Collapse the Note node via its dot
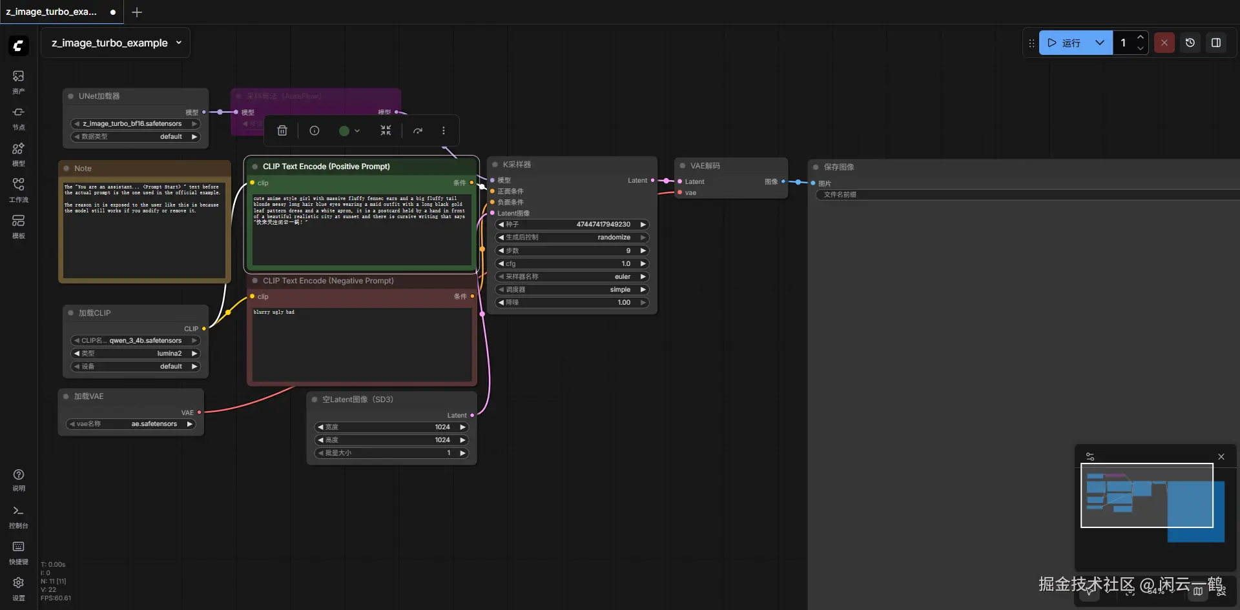Viewport: 1240px width, 610px height. click(x=66, y=168)
